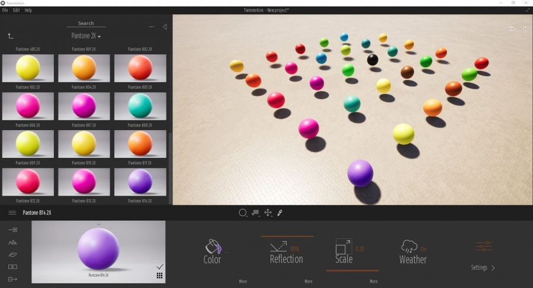
Task: Open the Media play icon panel
Action: tap(12, 267)
